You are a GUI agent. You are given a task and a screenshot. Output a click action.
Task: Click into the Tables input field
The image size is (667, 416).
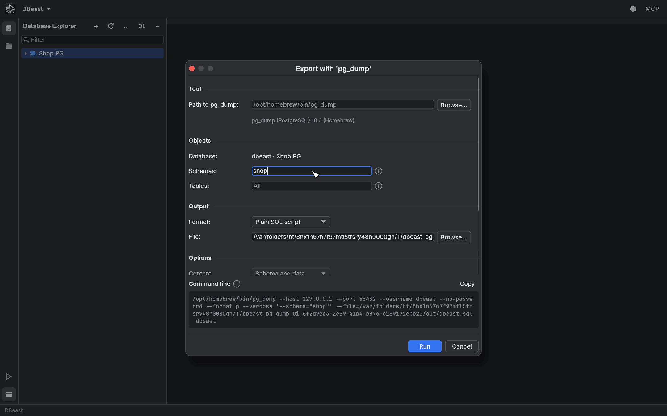(312, 186)
